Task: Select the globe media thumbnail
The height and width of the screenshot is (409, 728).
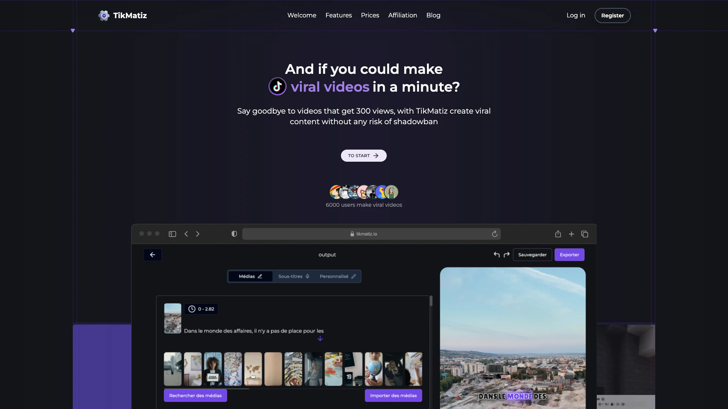Action: 373,369
